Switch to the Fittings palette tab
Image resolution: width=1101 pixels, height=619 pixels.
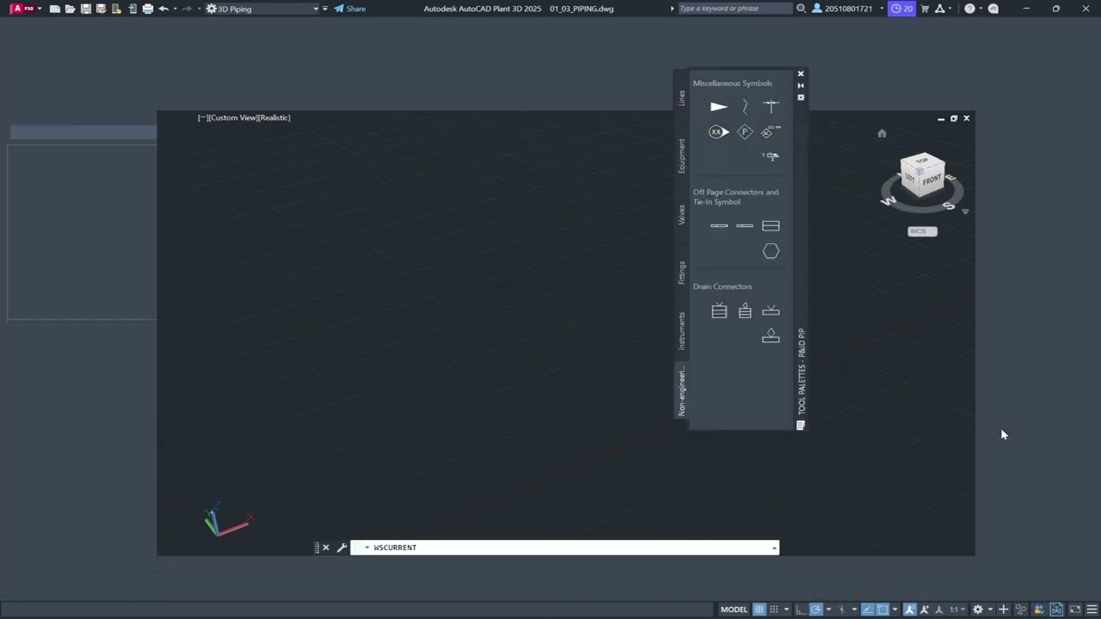click(681, 273)
